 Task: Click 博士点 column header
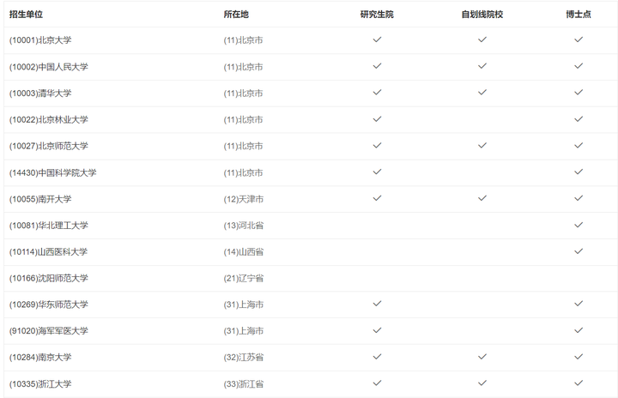pyautogui.click(x=579, y=15)
